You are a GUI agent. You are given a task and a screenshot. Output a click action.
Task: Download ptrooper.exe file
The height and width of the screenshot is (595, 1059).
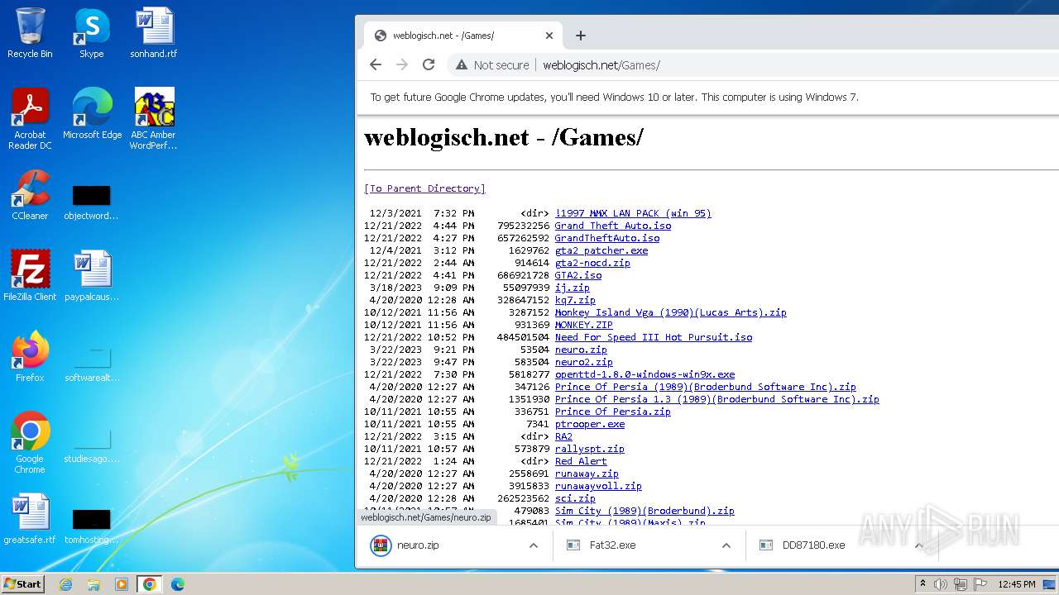[590, 424]
